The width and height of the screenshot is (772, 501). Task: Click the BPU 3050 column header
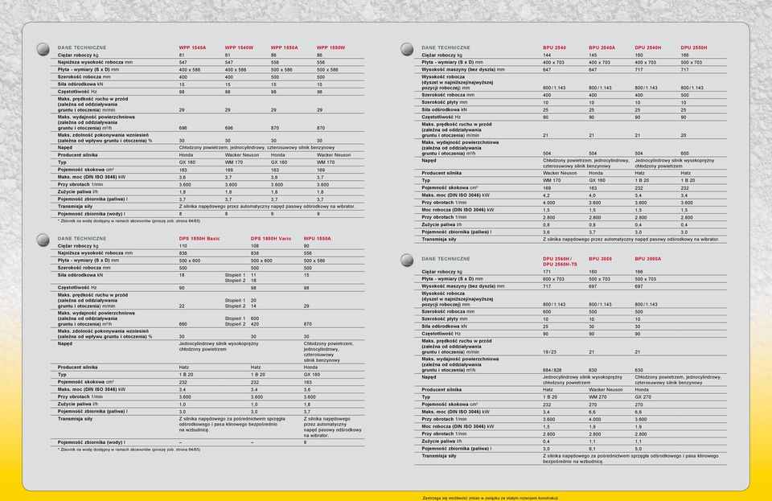600,259
